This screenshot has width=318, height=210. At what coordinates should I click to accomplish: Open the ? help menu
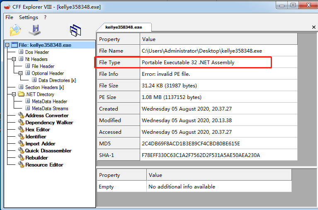(x=45, y=17)
